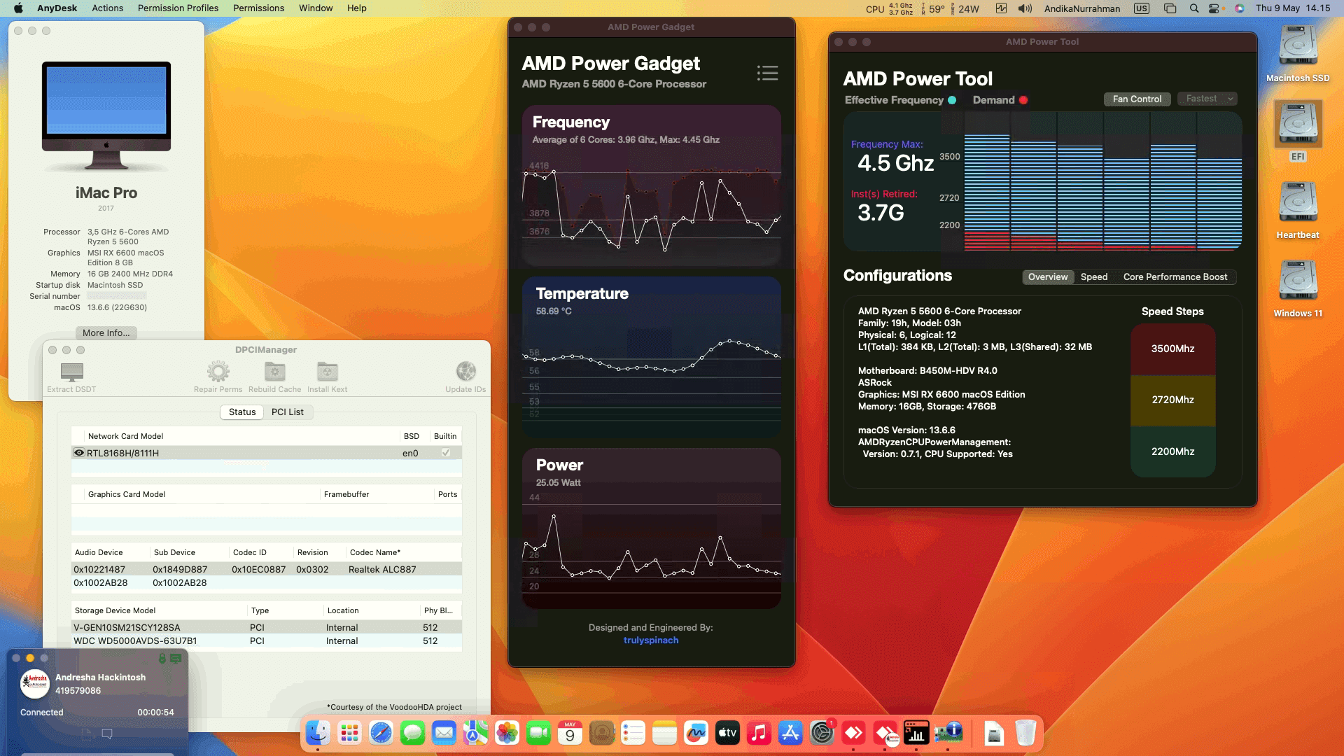
Task: Click the Update IDs globe icon
Action: pos(465,372)
